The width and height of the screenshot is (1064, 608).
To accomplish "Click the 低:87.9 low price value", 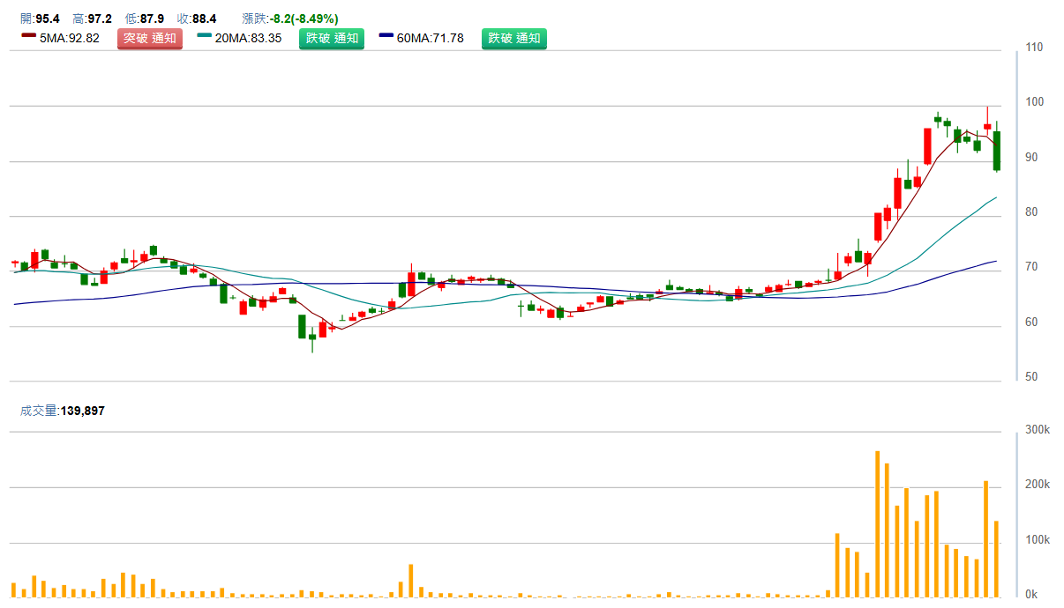I will click(145, 19).
